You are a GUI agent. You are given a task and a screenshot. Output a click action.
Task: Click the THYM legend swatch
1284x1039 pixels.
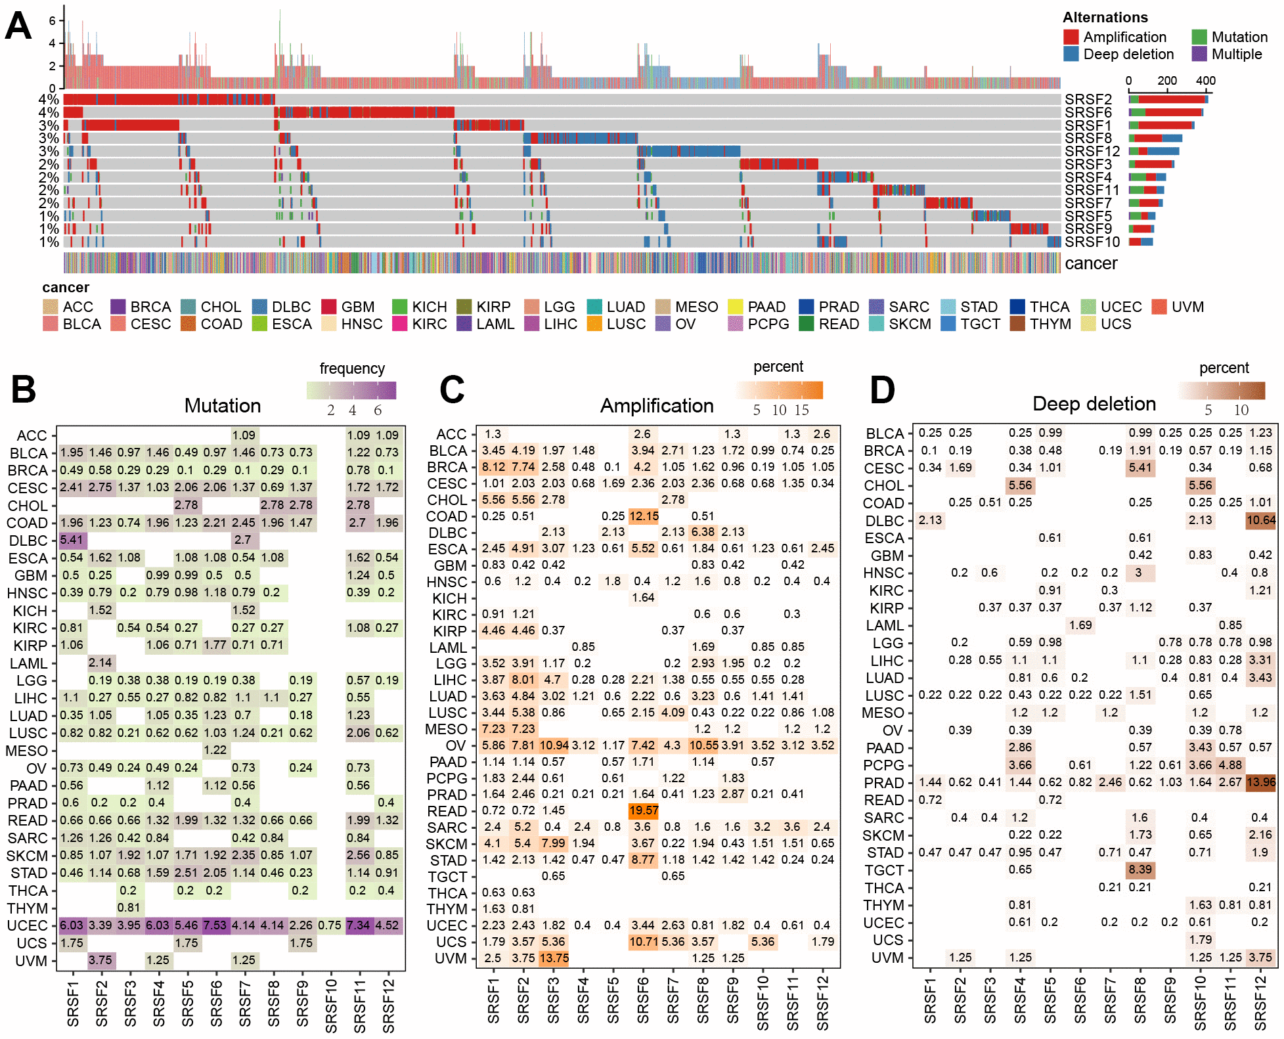[1017, 324]
